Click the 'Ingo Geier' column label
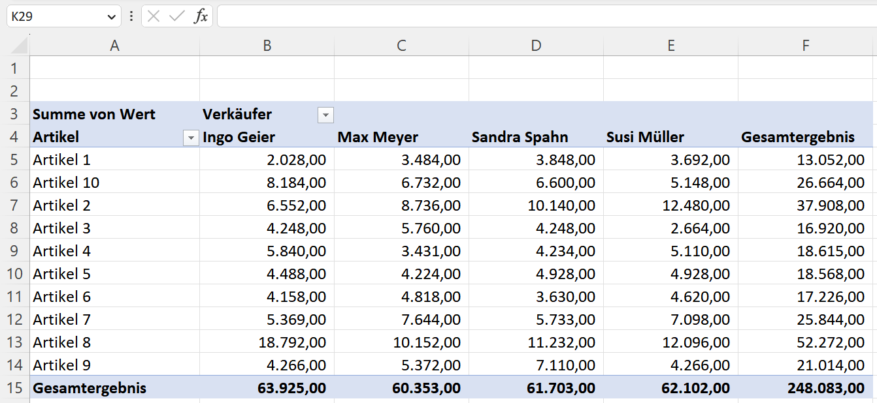Viewport: 877px width, 403px height. click(267, 137)
